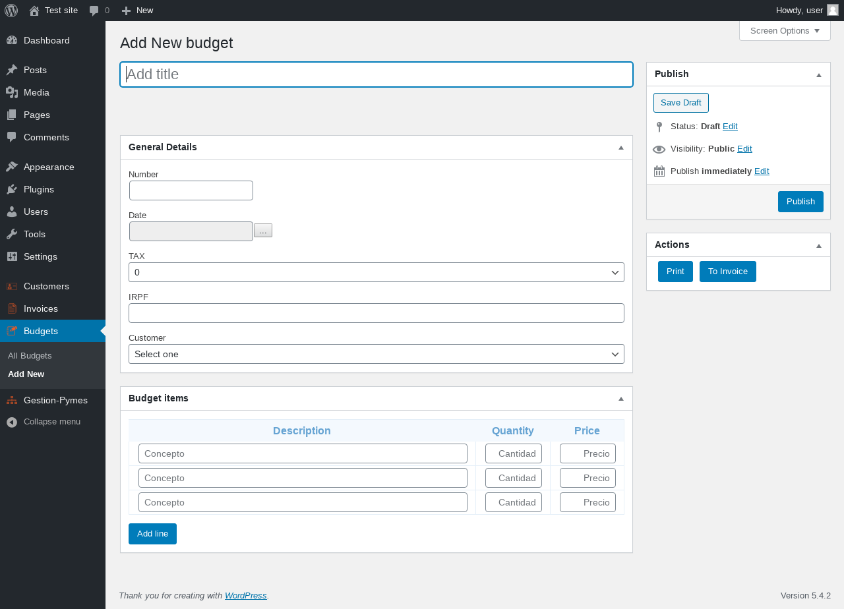Open the Invoices menu item
This screenshot has width=844, height=609.
pyautogui.click(x=41, y=308)
